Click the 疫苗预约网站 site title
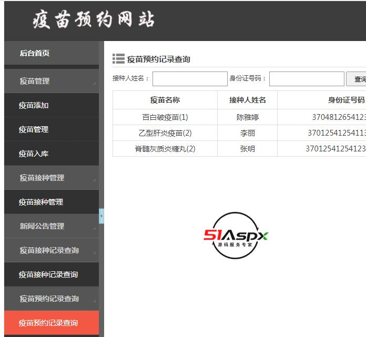The width and height of the screenshot is (366, 337). pyautogui.click(x=94, y=19)
